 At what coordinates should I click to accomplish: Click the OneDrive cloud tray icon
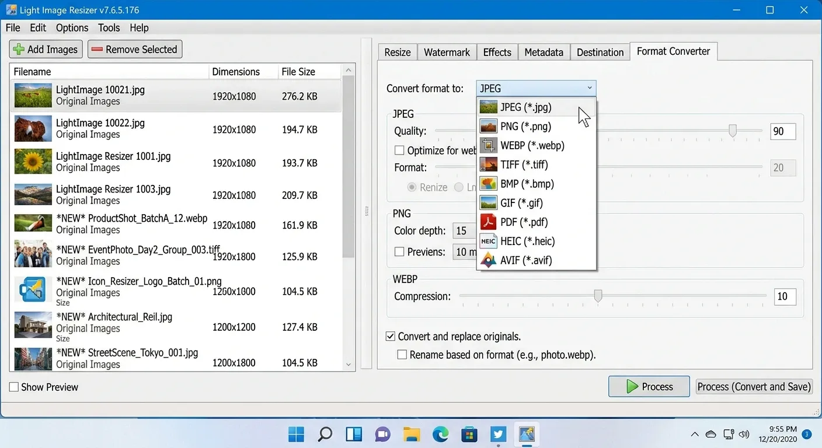711,434
